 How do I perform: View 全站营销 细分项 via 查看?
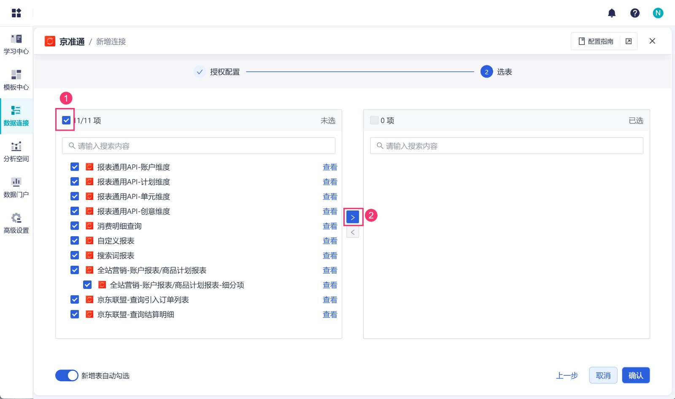pos(330,285)
